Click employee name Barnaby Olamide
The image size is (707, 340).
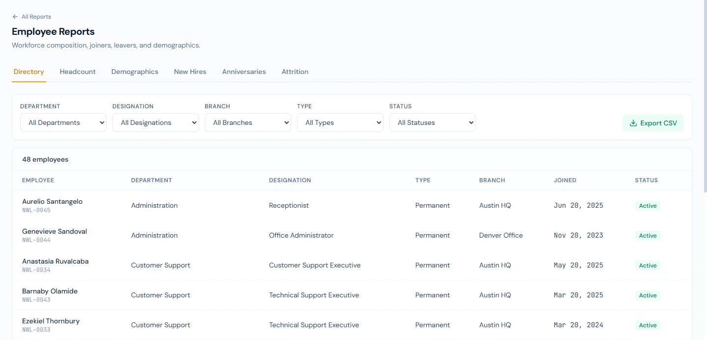coord(50,291)
